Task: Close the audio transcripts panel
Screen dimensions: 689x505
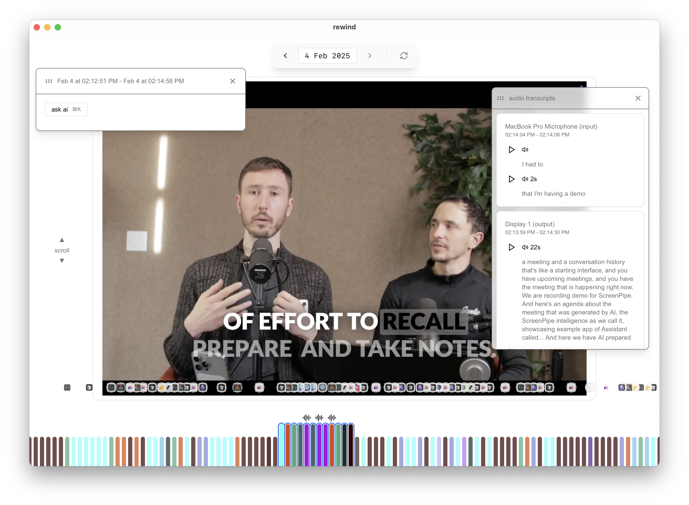Action: click(x=638, y=98)
